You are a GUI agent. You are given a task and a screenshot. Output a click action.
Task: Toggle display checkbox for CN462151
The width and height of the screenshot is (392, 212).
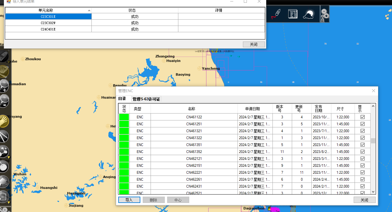[362, 165]
